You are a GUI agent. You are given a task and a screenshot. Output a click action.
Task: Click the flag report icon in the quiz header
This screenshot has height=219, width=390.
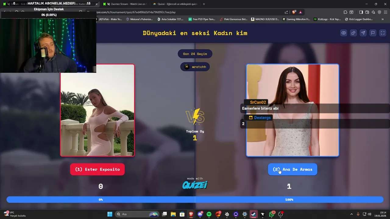(x=373, y=33)
